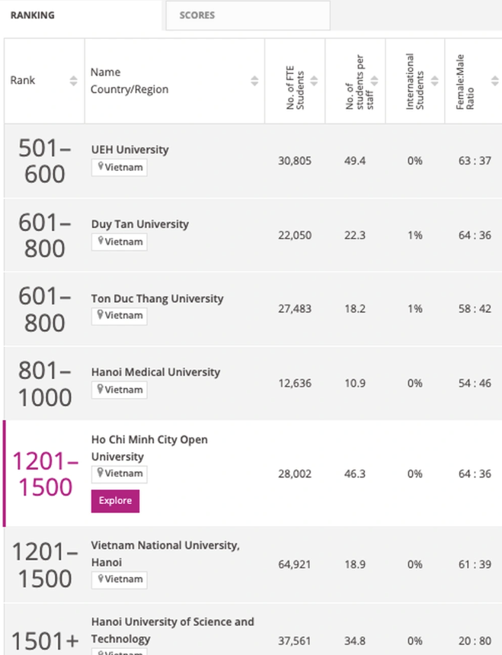
Task: Open Hanoi Medical University link
Action: click(x=155, y=372)
